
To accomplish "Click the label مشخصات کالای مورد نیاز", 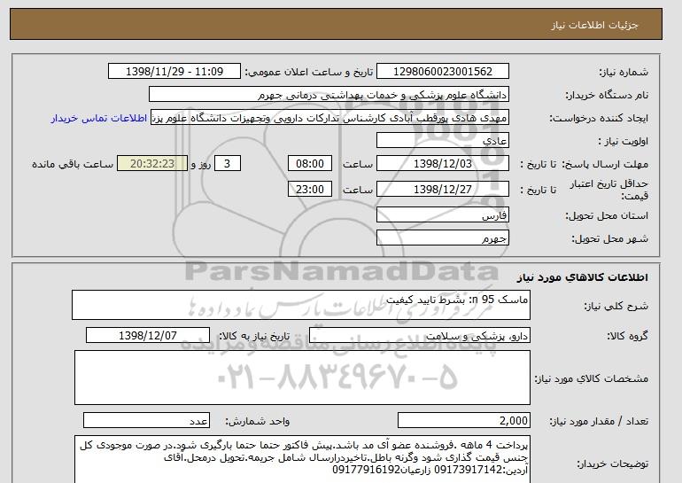I will [x=592, y=378].
